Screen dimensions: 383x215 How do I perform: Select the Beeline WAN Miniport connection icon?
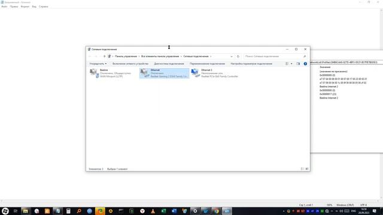pyautogui.click(x=94, y=73)
